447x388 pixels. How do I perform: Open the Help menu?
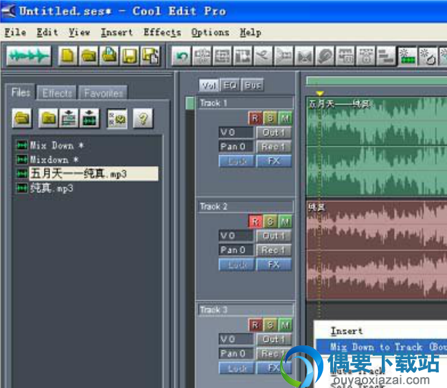click(250, 32)
